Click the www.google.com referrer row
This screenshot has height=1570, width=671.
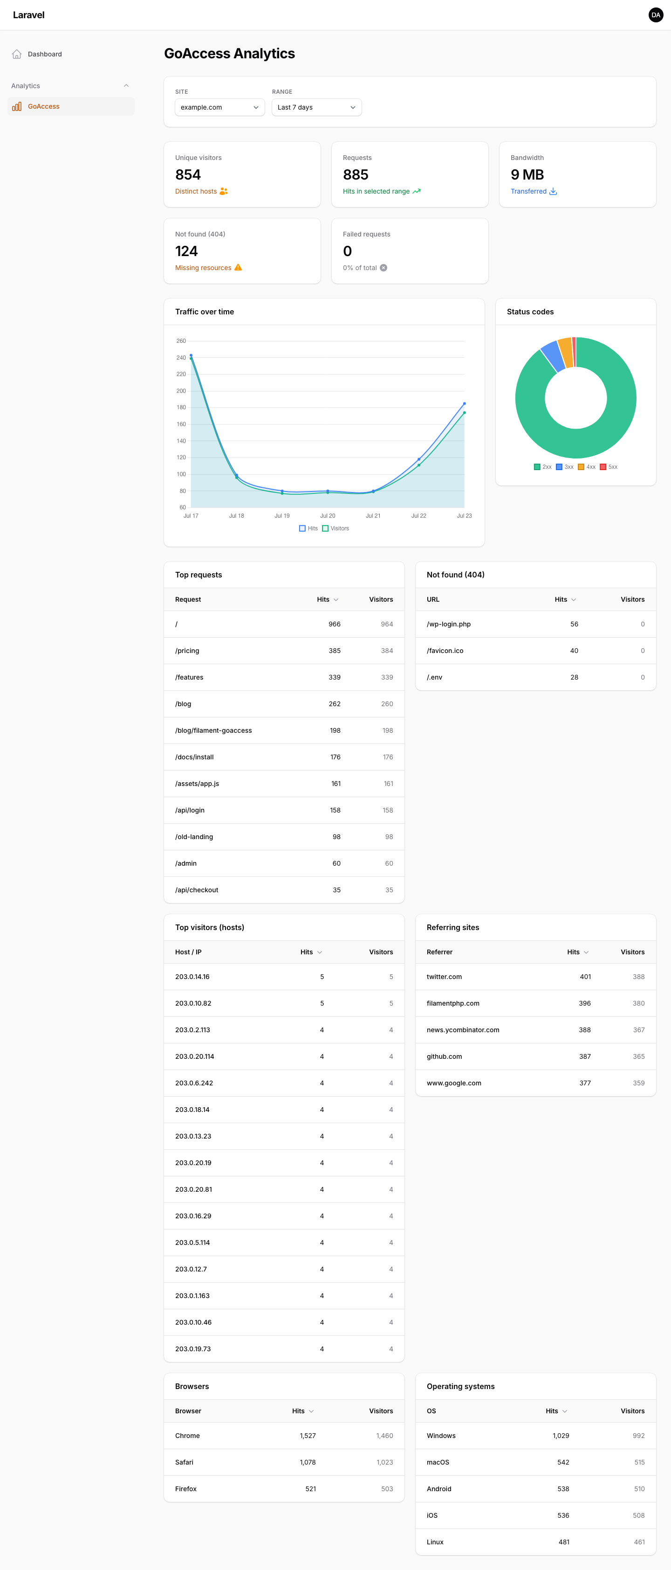click(535, 1083)
